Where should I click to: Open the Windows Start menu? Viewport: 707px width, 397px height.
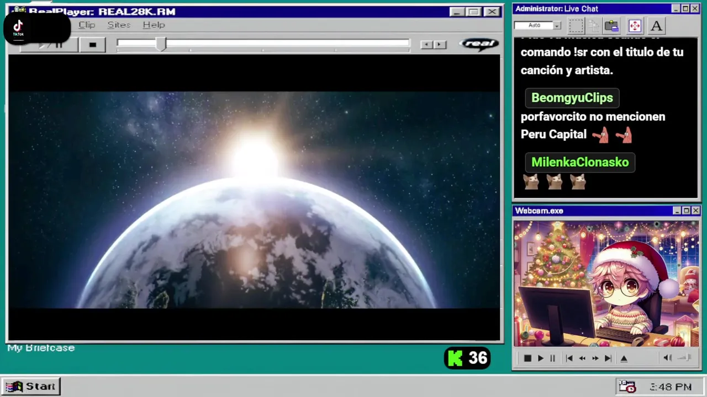point(31,387)
